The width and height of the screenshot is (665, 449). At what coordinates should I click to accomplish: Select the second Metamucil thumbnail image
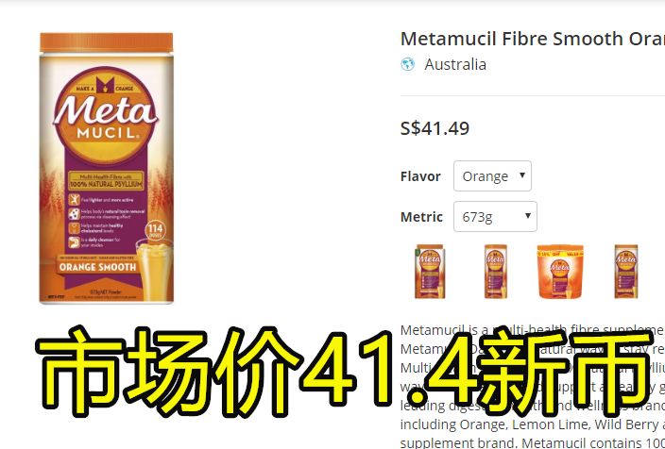tap(496, 272)
